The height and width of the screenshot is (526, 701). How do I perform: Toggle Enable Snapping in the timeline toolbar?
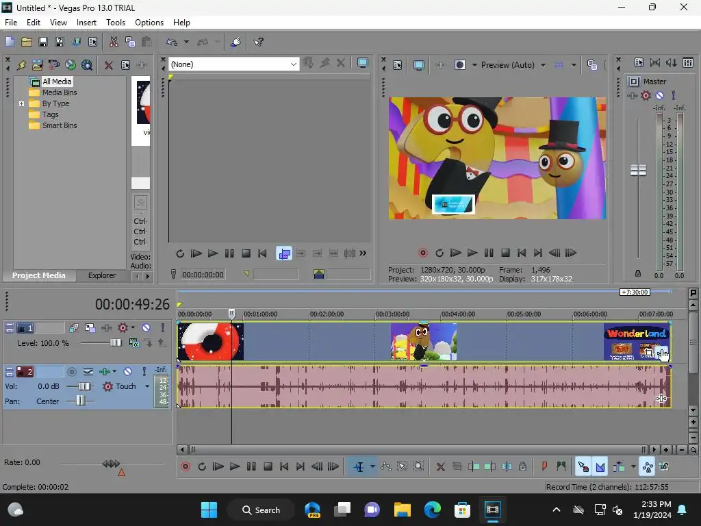point(583,466)
